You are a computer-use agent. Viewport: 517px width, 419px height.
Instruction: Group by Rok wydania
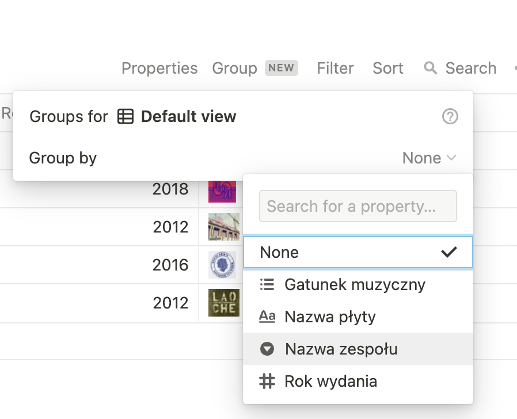coord(330,381)
